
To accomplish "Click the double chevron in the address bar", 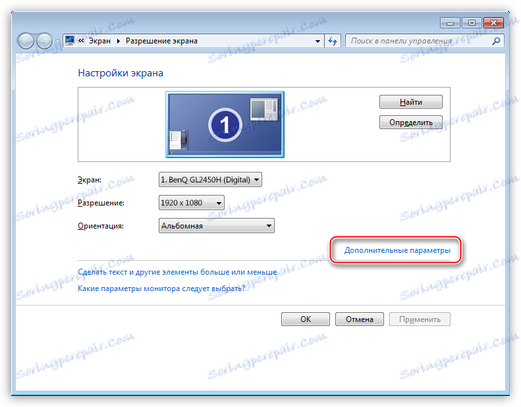I will point(81,41).
